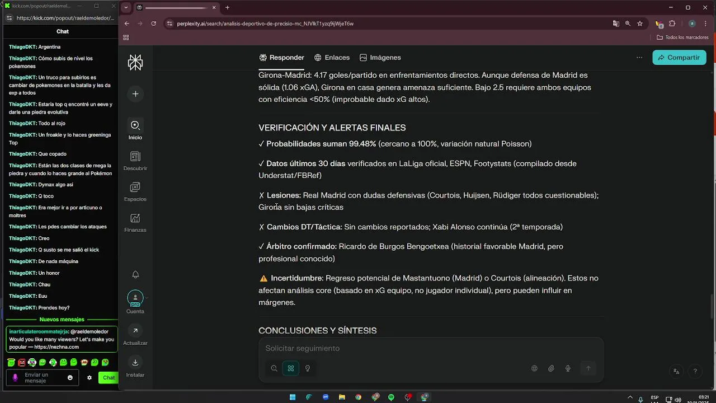Click the ESP keyboard language indicator
Viewport: 716px width, 403px height.
(x=654, y=399)
